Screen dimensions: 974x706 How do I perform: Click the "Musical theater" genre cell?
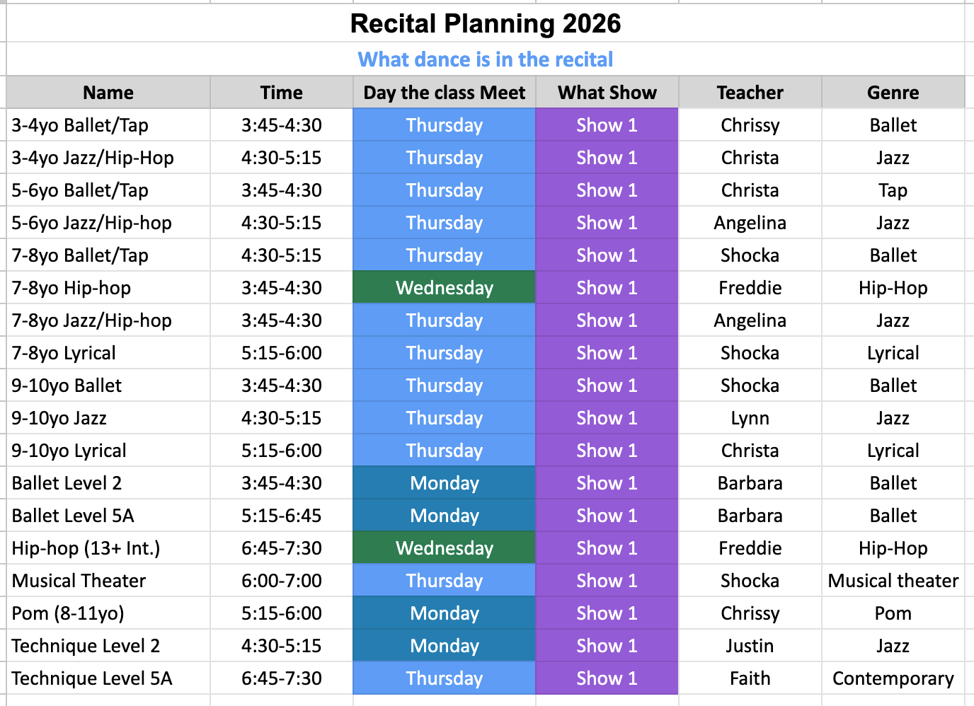pyautogui.click(x=893, y=581)
